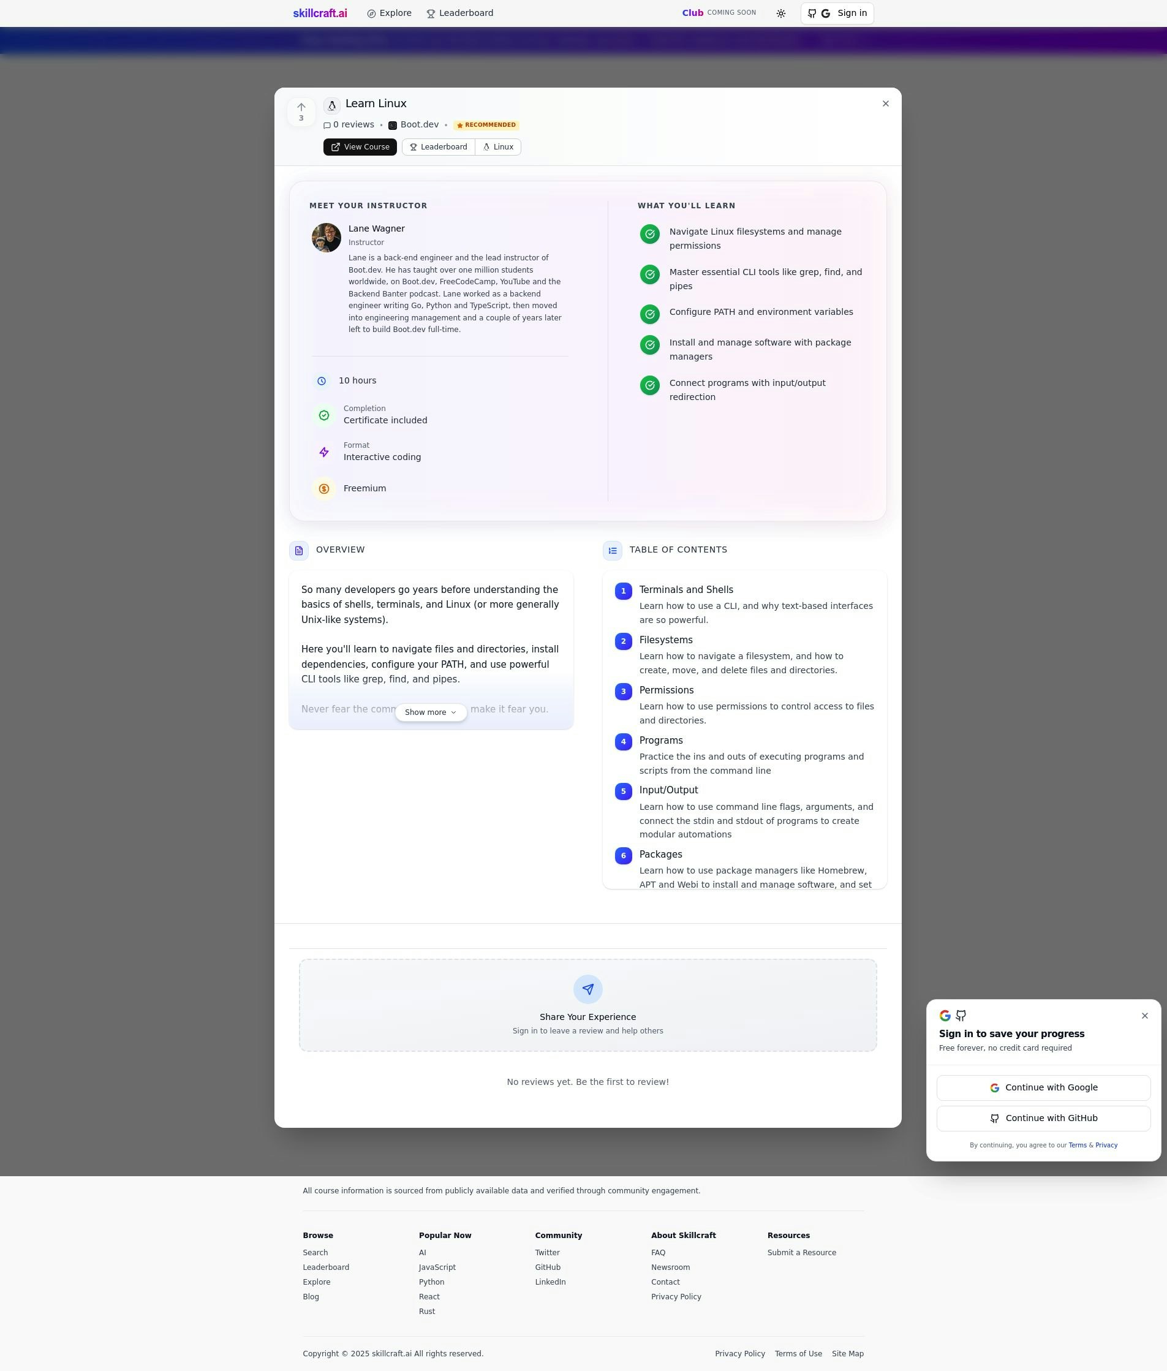The image size is (1167, 1371).
Task: Toggle the light/dark theme sun icon
Action: 780,13
